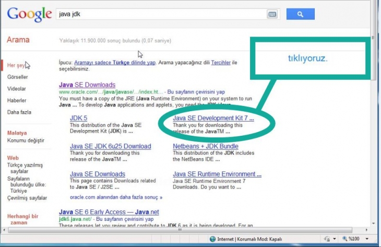Select Videolar in the left sidebar
381x247 pixels.
click(x=17, y=89)
